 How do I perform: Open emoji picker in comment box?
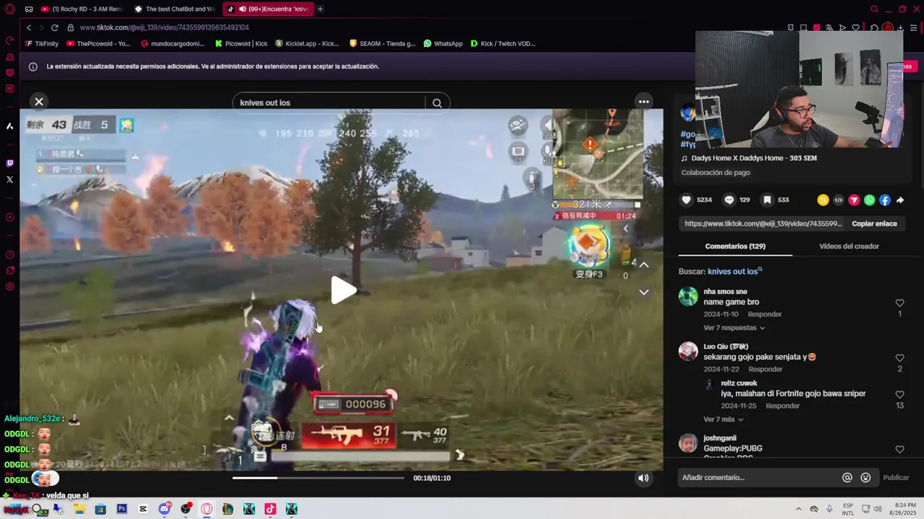[866, 477]
